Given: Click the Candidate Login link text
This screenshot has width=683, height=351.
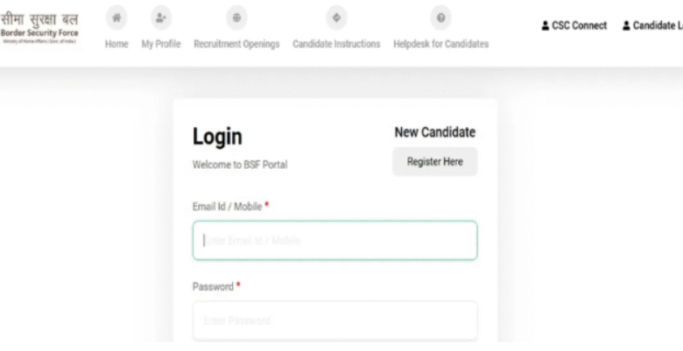Looking at the screenshot, I should pyautogui.click(x=657, y=26).
